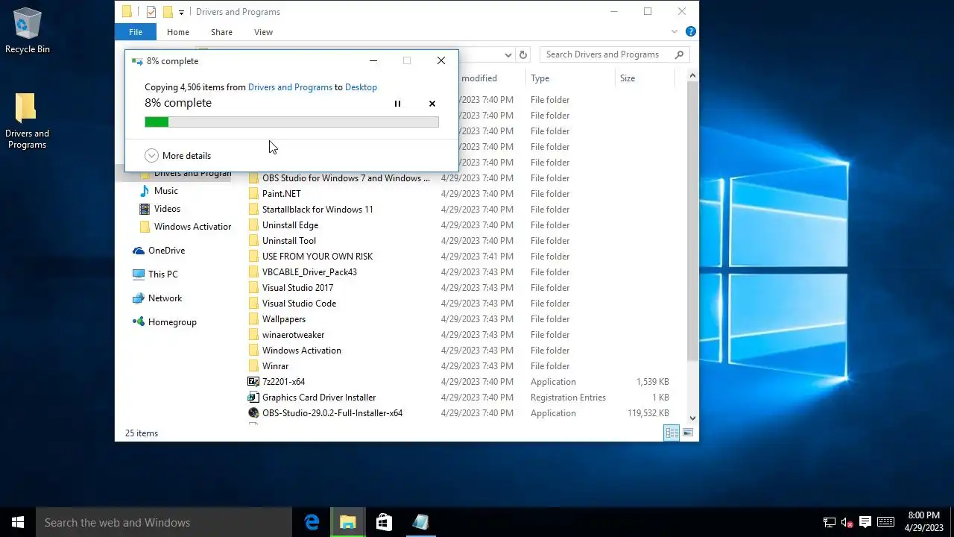Click Properties icon in quick access toolbar
The height and width of the screenshot is (537, 954).
[x=151, y=12]
